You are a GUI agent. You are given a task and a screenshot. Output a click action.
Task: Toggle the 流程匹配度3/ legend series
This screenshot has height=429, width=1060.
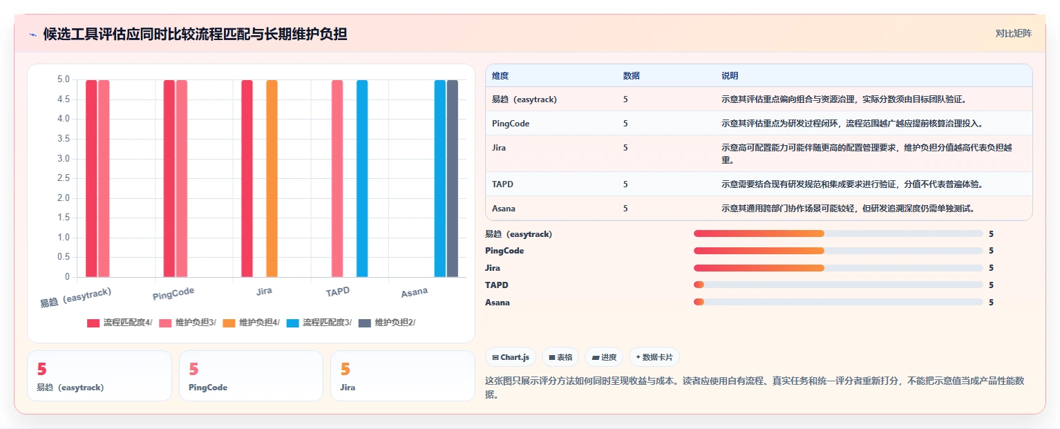tap(319, 323)
